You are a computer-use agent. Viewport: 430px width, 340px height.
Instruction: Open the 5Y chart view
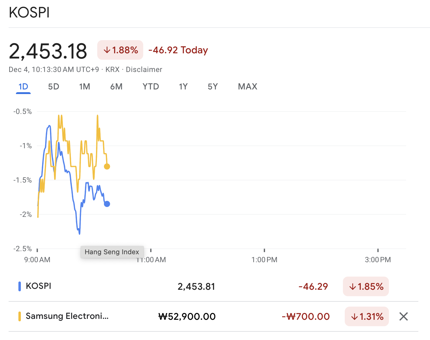click(213, 87)
